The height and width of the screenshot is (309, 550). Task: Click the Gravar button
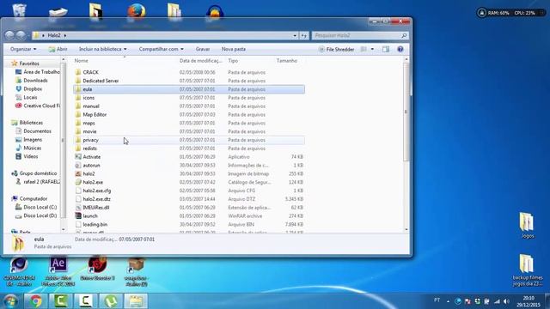click(x=203, y=49)
